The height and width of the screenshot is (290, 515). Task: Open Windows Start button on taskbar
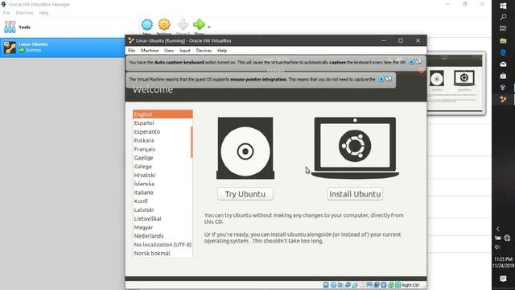tap(503, 6)
